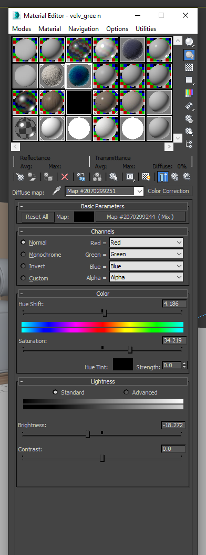Image resolution: width=206 pixels, height=555 pixels.
Task: Click the Go to Parent icon
Action: pos(174,177)
